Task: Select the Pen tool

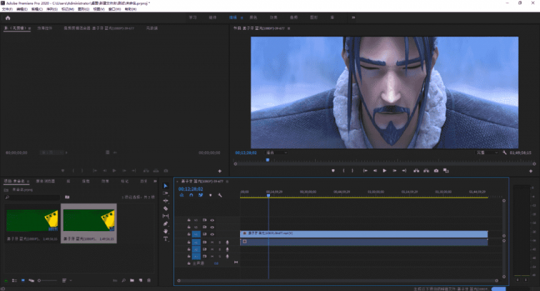Action: tap(166, 223)
